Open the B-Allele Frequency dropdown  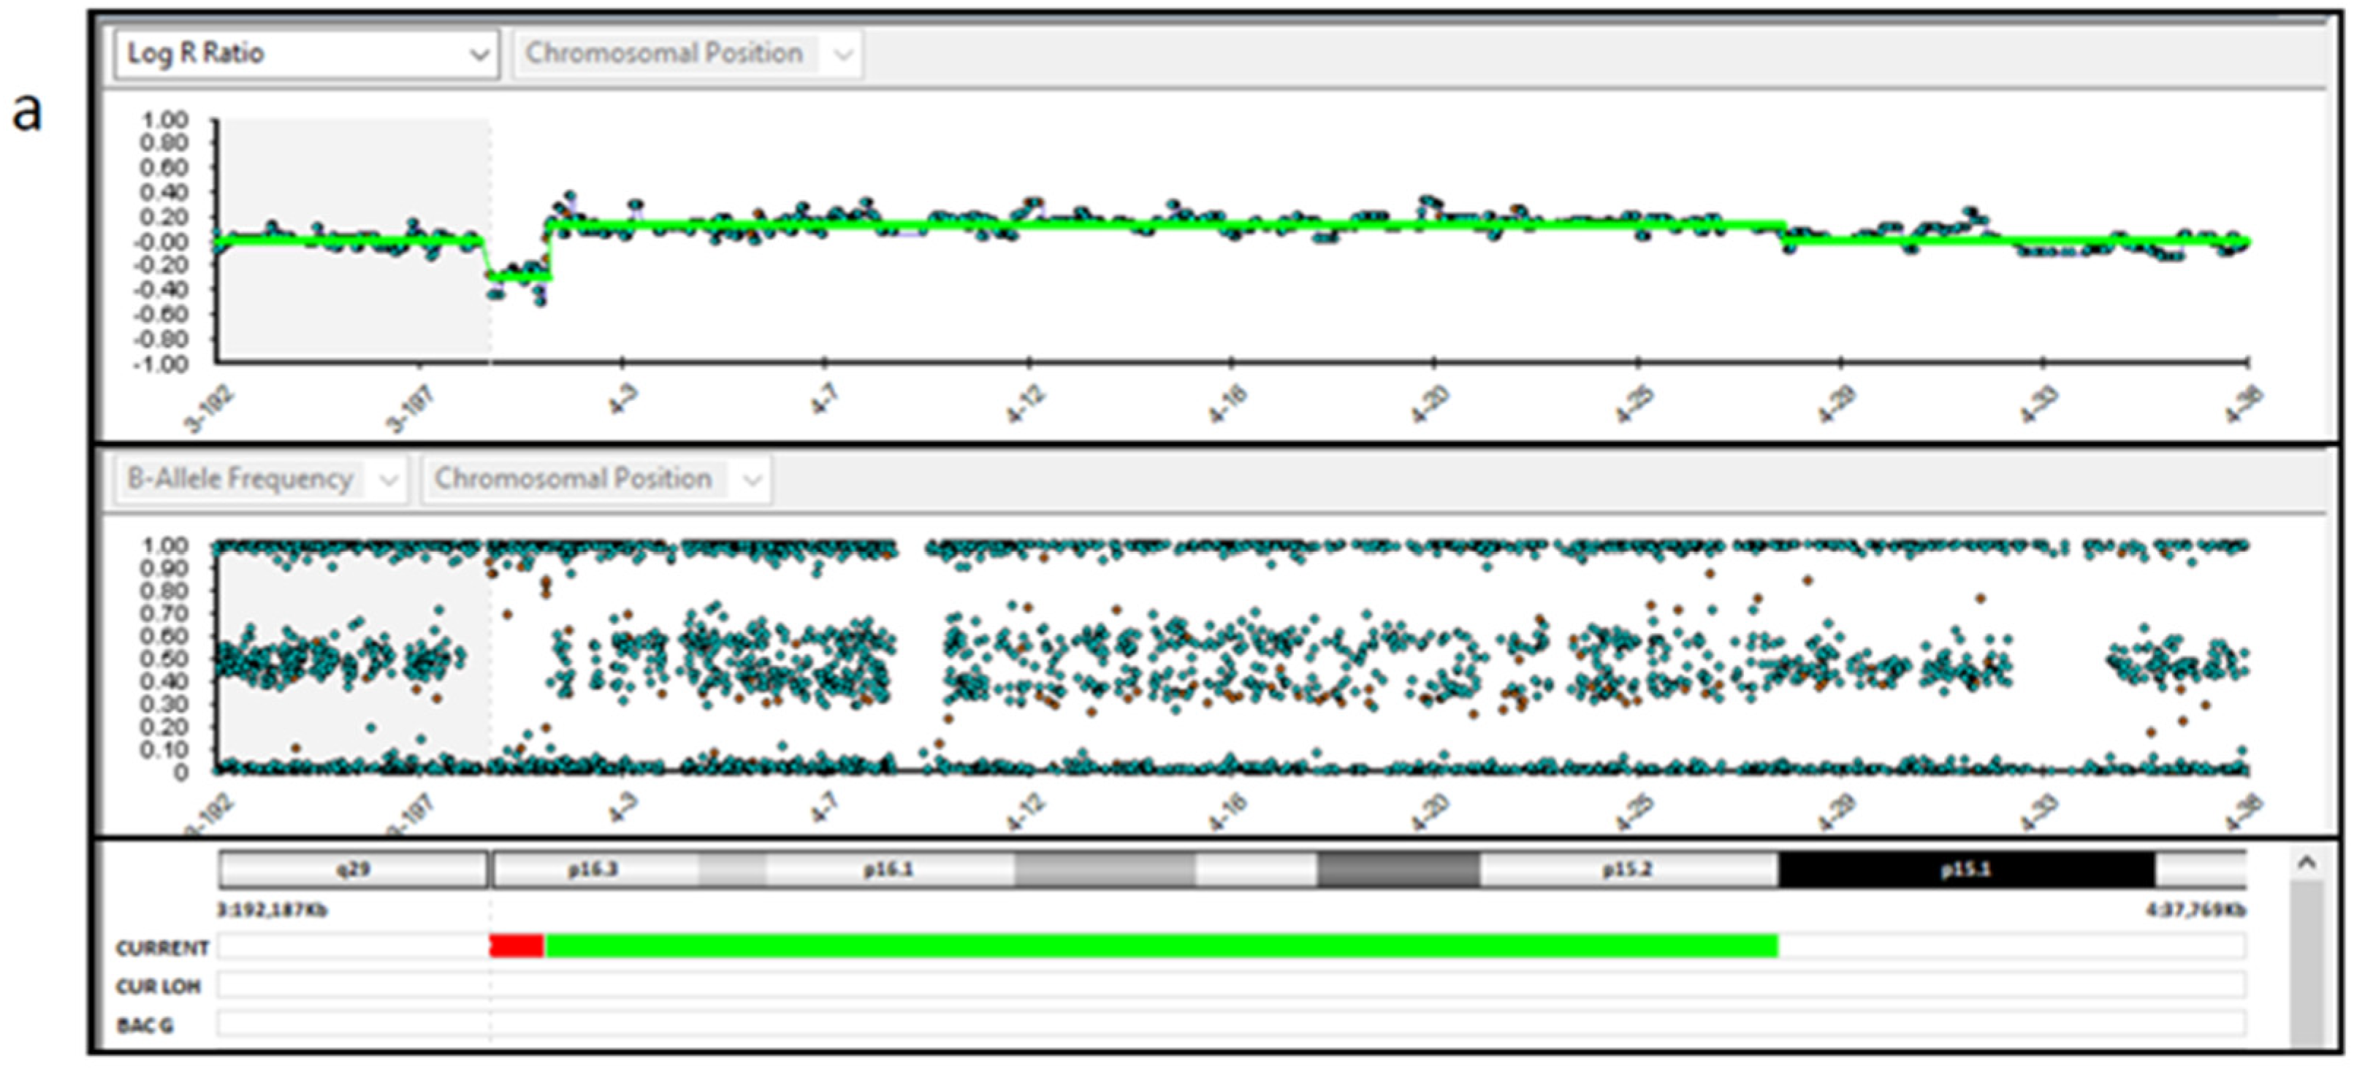coord(260,479)
